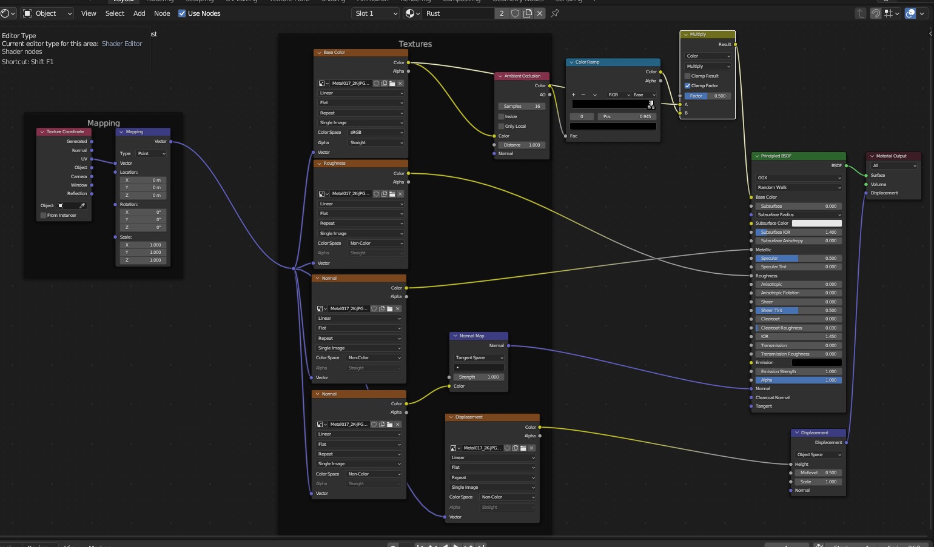Unlink image in Base Color node

pos(400,84)
